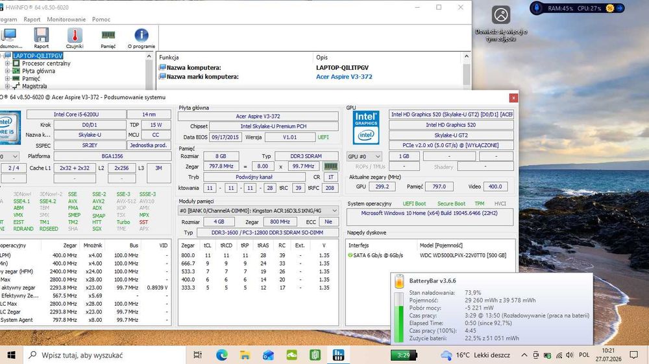Click the 797.8 MHz memory clock value
Viewport: 649px width, 364px height.
point(221,166)
